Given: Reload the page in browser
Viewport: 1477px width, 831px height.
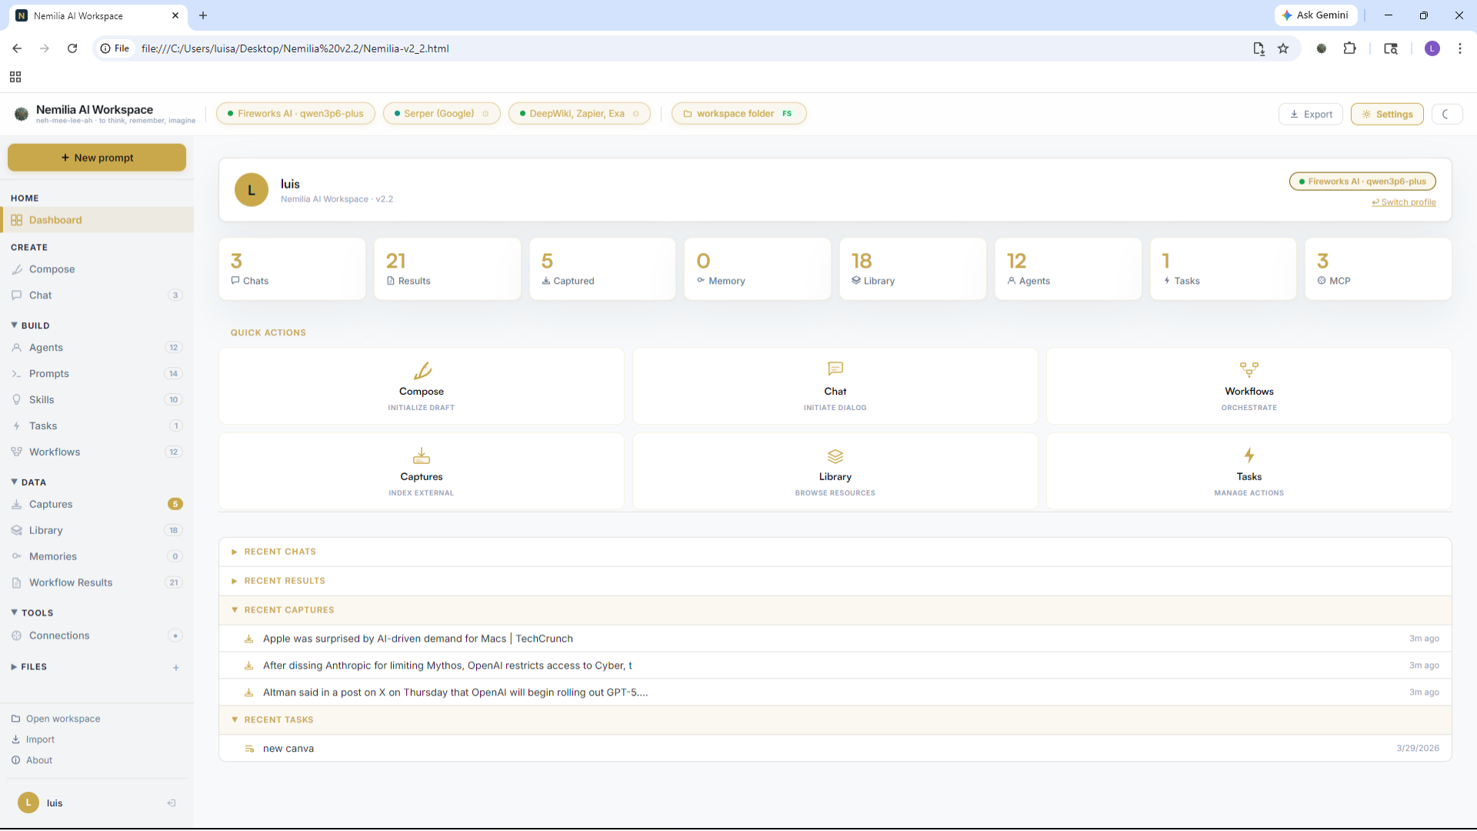Looking at the screenshot, I should (72, 48).
